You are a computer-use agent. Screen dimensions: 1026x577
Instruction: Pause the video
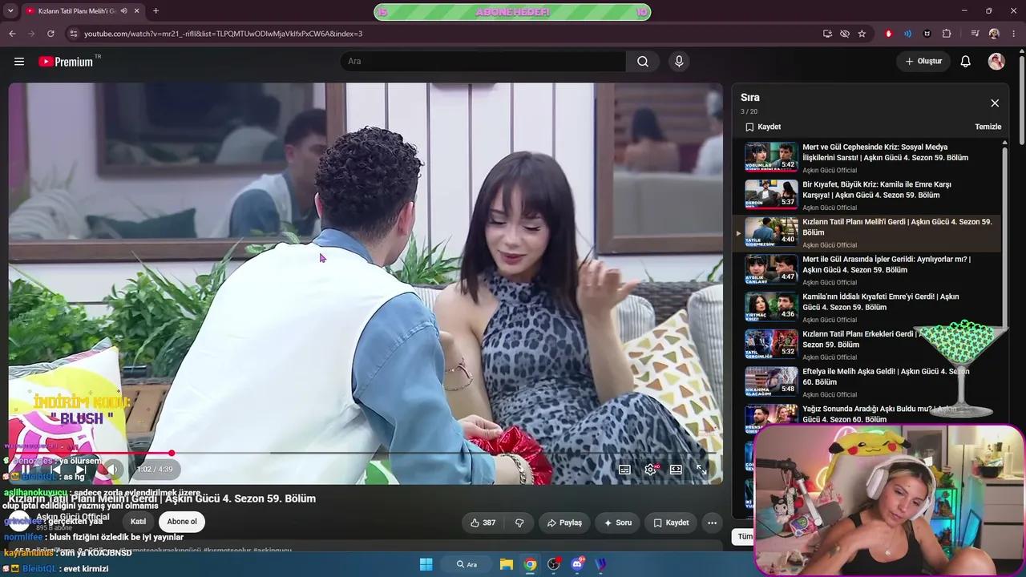coord(27,470)
